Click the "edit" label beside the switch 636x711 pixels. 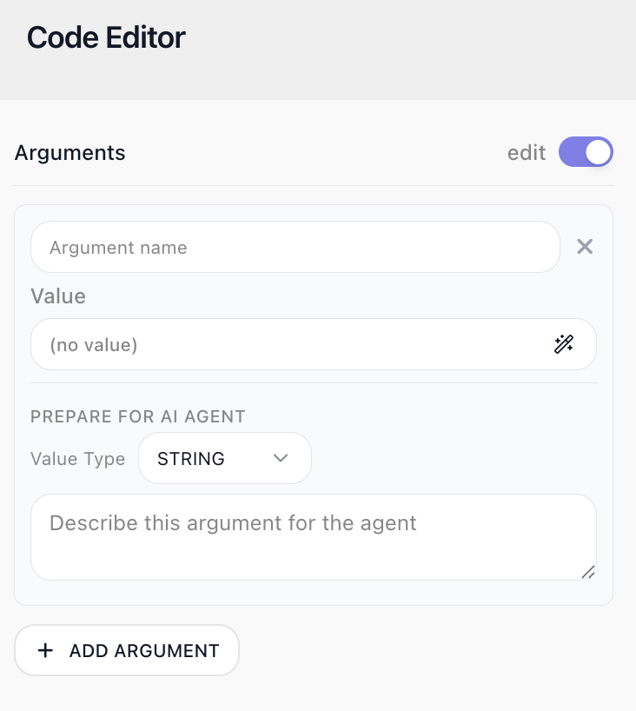point(526,153)
